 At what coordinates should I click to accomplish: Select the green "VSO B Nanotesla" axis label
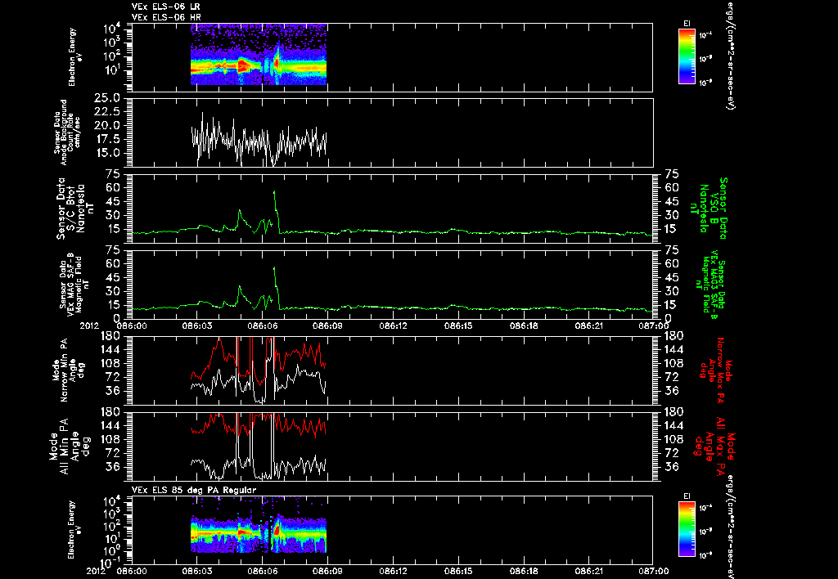[x=708, y=209]
